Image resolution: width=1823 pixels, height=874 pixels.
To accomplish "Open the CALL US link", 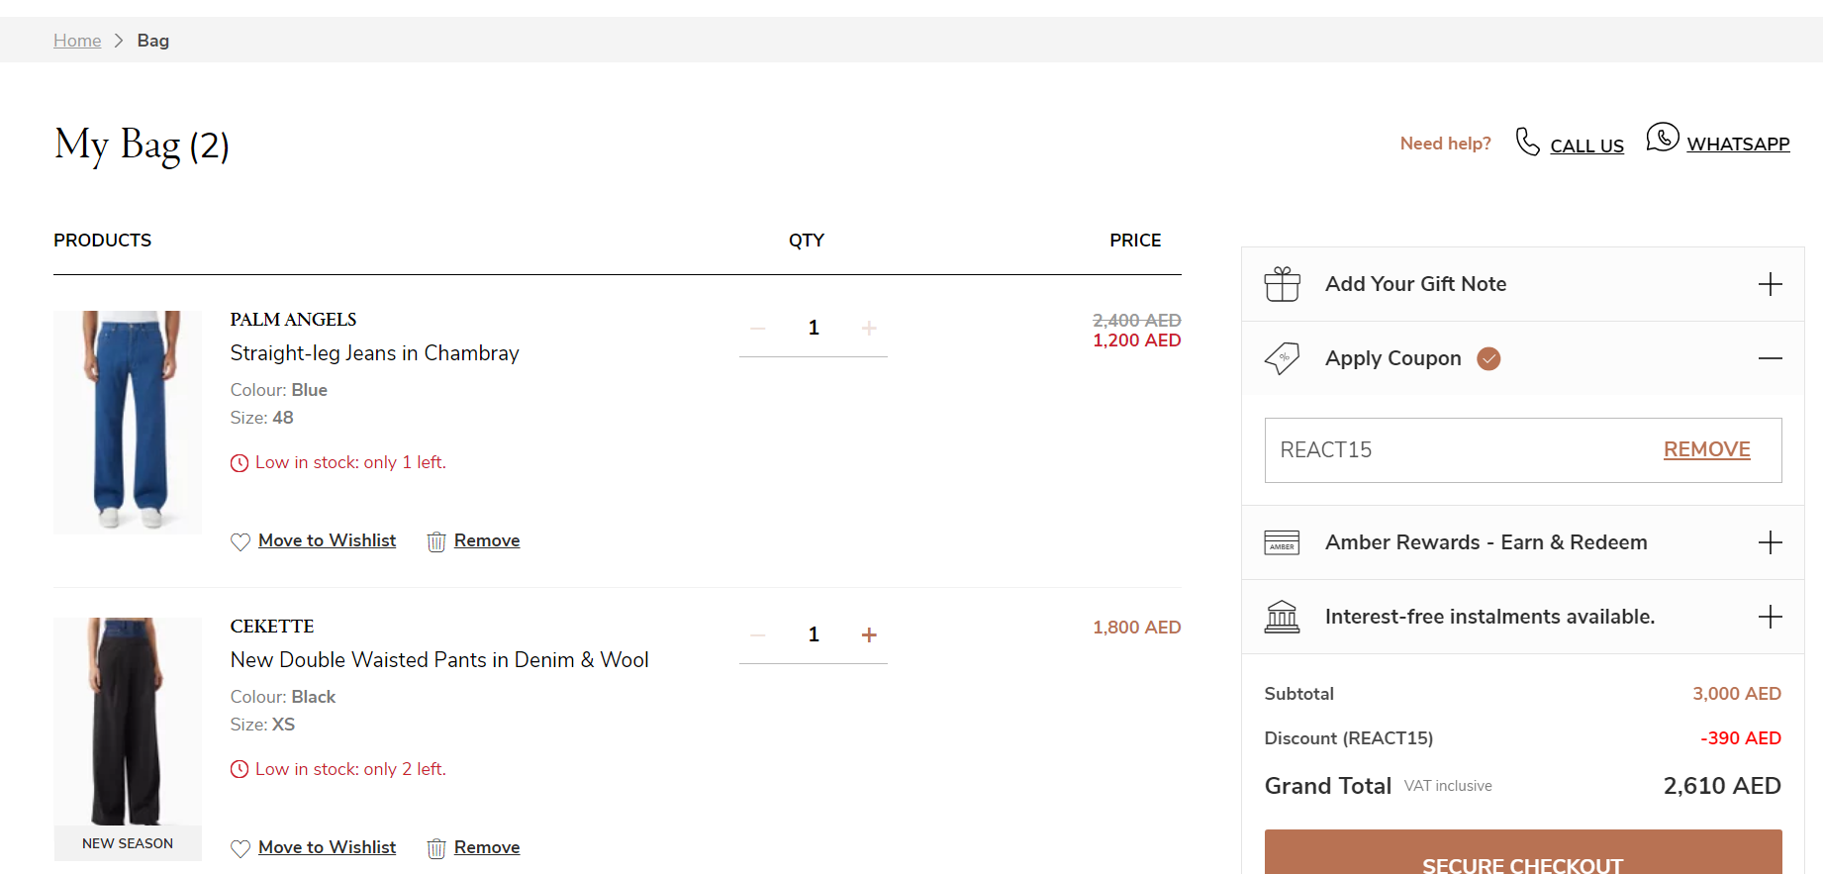I will pyautogui.click(x=1586, y=146).
